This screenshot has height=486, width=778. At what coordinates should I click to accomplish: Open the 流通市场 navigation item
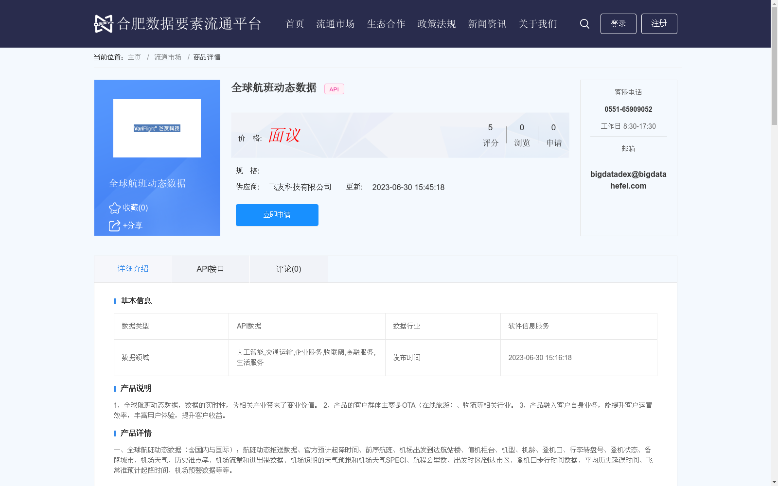tap(336, 24)
